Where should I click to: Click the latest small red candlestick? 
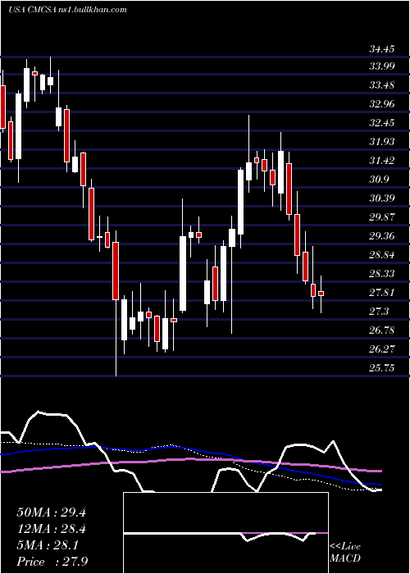click(x=321, y=294)
